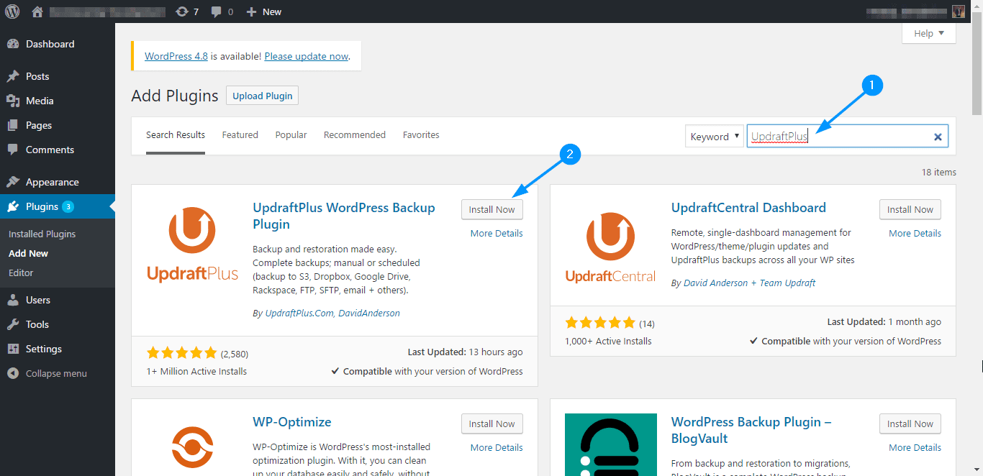Install UpdraftCentral Dashboard now
The image size is (983, 476).
pos(910,209)
